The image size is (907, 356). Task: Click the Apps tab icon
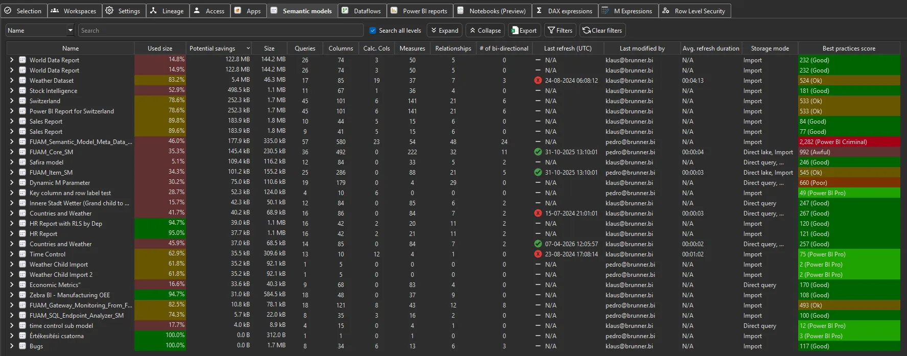tap(238, 10)
